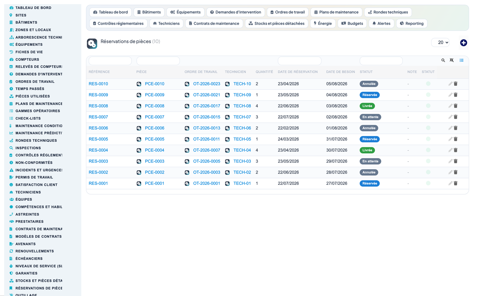The height and width of the screenshot is (296, 478).
Task: Click the search magnifier icon above table
Action: point(443,60)
